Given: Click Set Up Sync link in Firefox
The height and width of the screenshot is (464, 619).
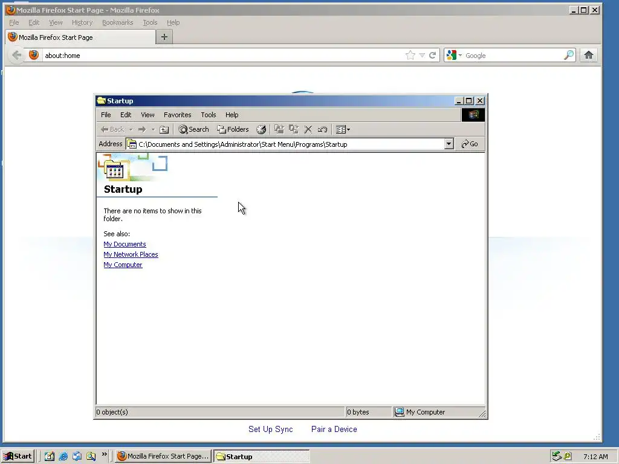Looking at the screenshot, I should [270, 430].
